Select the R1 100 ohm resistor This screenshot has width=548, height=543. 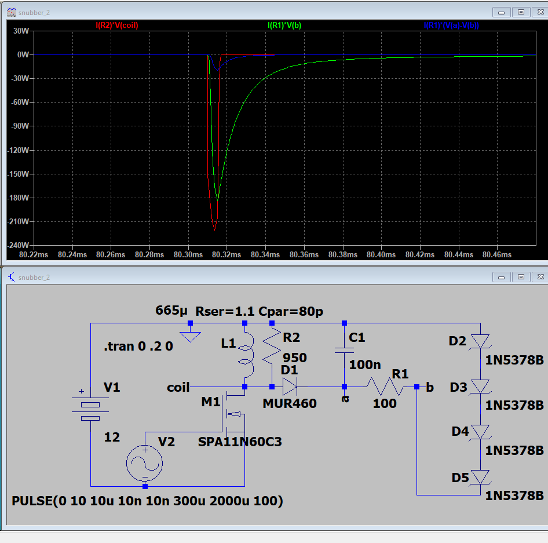[385, 387]
